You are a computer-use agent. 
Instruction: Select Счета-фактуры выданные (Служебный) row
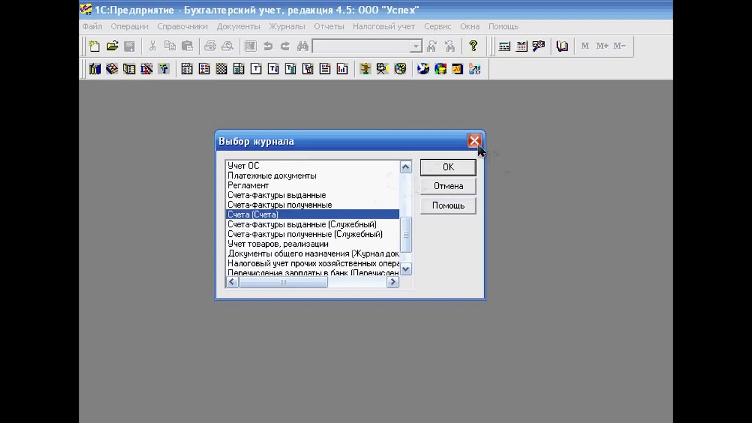313,224
